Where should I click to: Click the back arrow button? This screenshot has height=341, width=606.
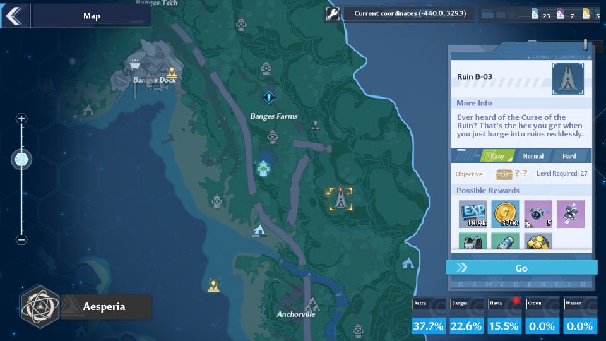pyautogui.click(x=15, y=15)
